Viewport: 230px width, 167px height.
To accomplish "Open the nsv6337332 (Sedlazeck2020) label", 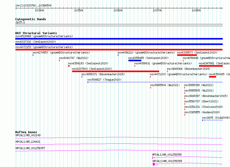I will coord(36,42).
